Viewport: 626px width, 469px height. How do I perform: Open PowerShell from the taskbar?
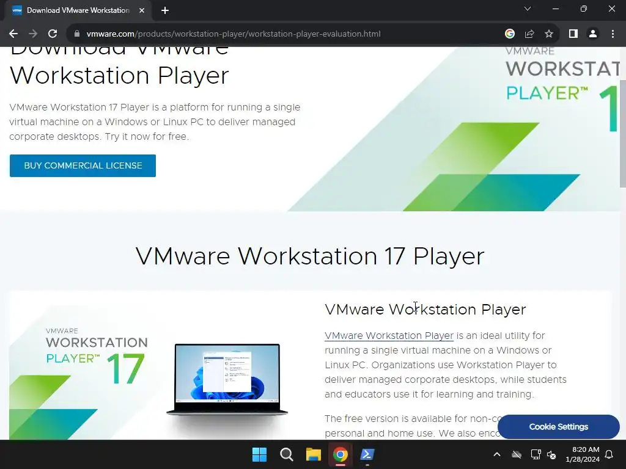(x=367, y=454)
